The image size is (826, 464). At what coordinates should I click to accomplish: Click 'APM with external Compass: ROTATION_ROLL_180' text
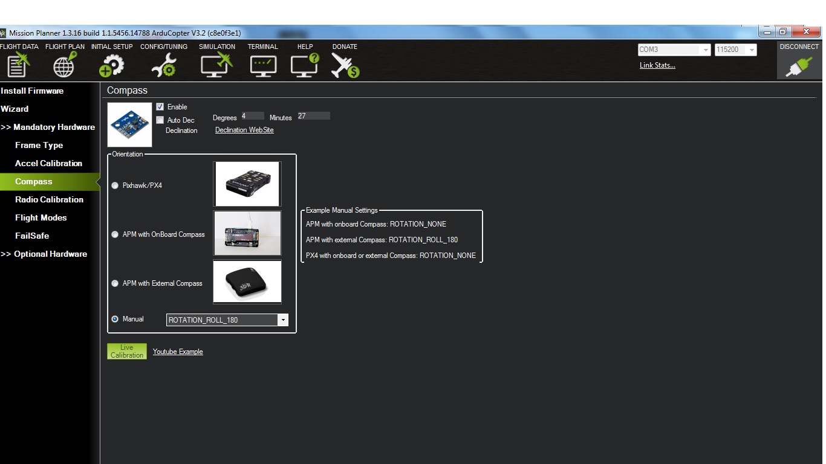coord(382,240)
